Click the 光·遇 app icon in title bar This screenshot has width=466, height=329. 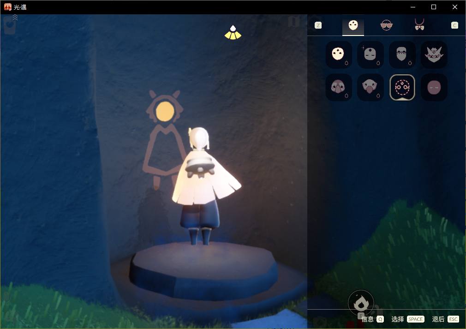coord(8,7)
